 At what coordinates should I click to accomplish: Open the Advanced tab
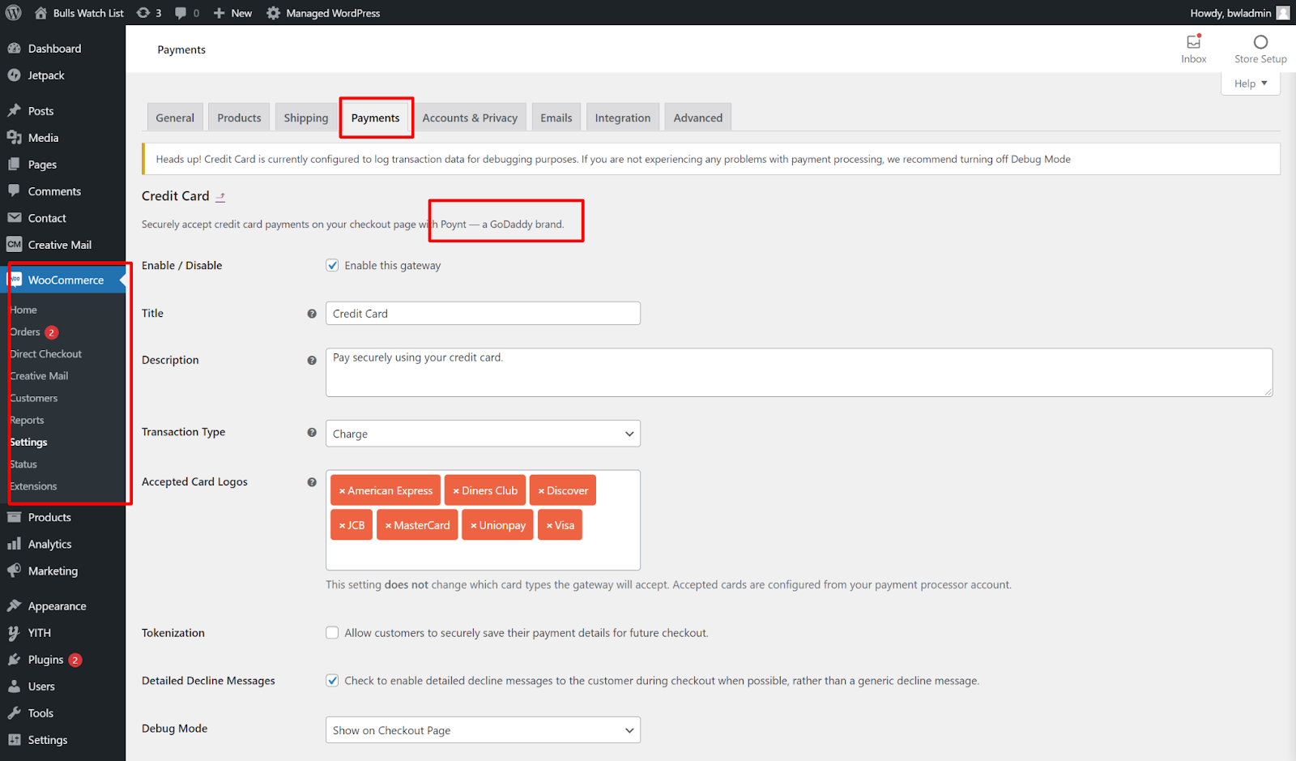pyautogui.click(x=698, y=118)
